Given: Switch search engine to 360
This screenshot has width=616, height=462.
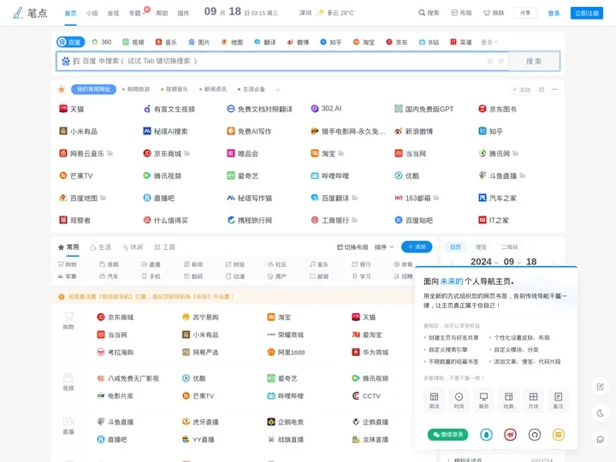Looking at the screenshot, I should 101,42.
